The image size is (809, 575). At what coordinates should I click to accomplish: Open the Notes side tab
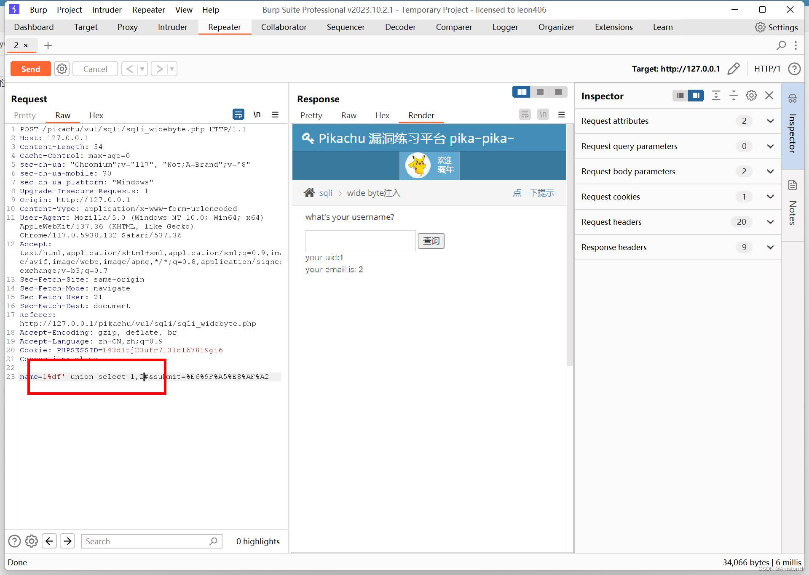(x=793, y=205)
